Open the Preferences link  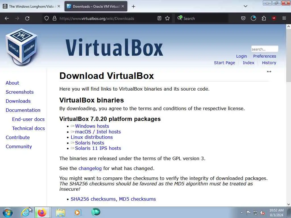[x=265, y=56]
